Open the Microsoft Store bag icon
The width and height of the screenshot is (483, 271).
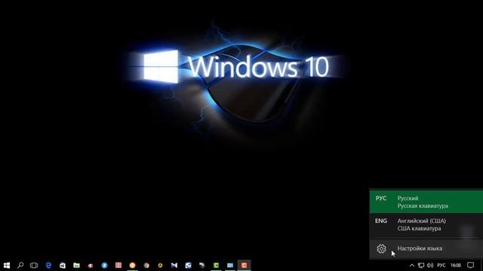click(63, 265)
